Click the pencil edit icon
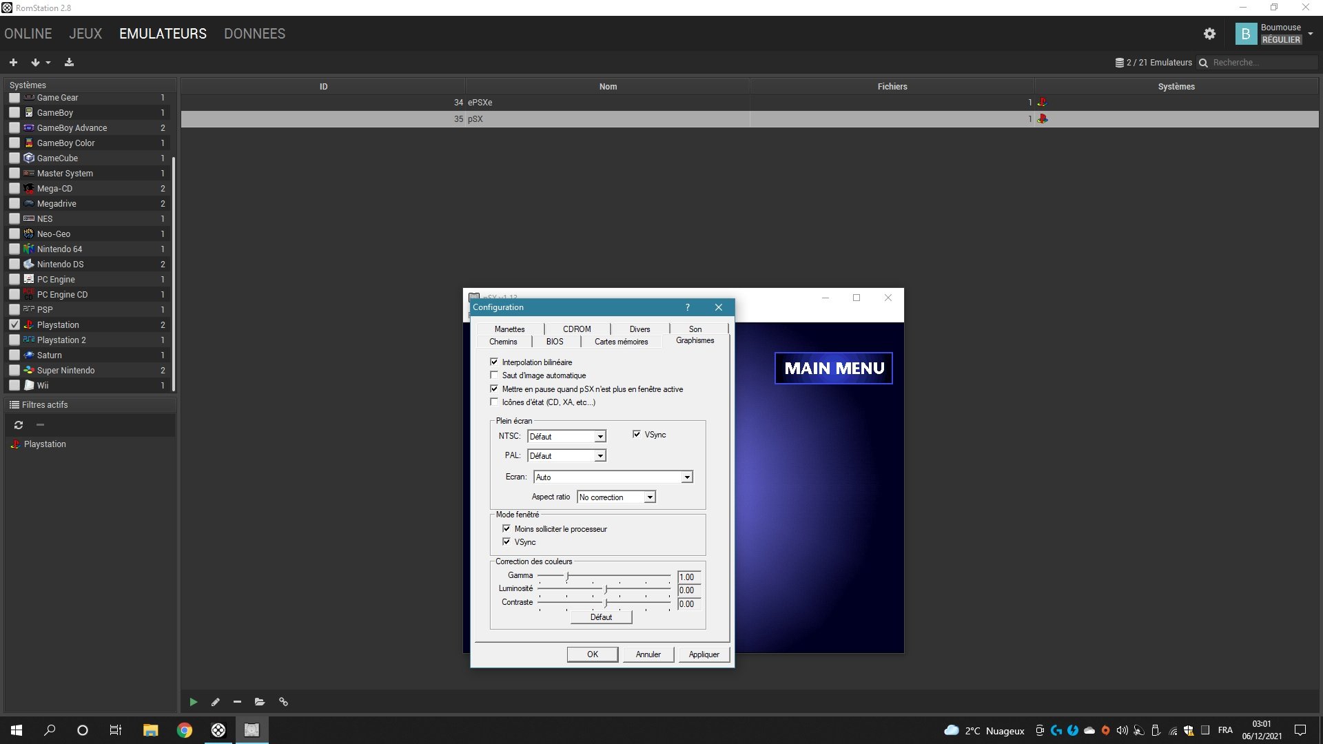Viewport: 1323px width, 744px height. tap(215, 702)
